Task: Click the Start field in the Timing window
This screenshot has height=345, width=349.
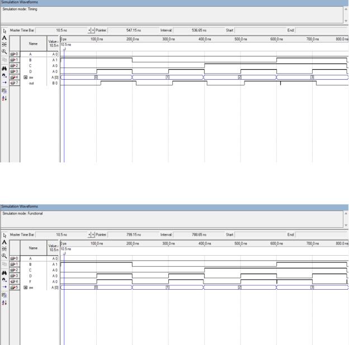Action: [260, 30]
